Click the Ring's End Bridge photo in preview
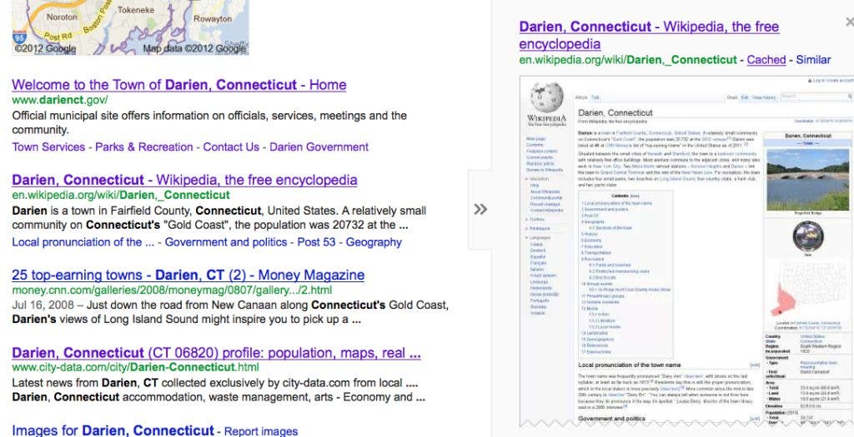854x437 pixels. (x=807, y=179)
